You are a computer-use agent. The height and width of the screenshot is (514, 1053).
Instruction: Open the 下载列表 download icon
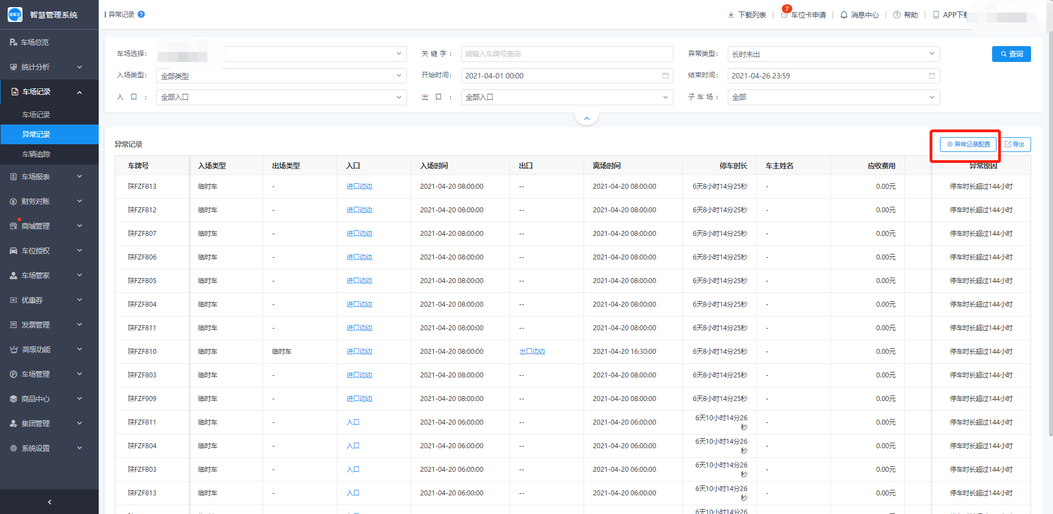click(731, 15)
